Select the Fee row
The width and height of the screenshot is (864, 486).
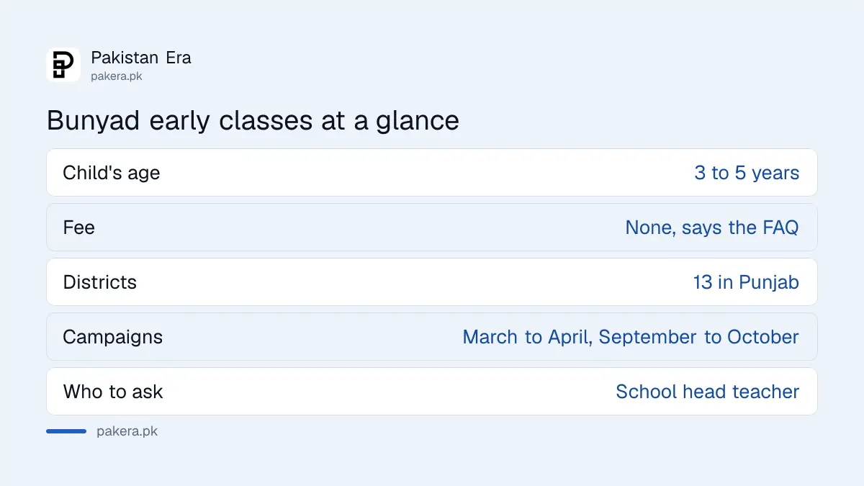(432, 228)
